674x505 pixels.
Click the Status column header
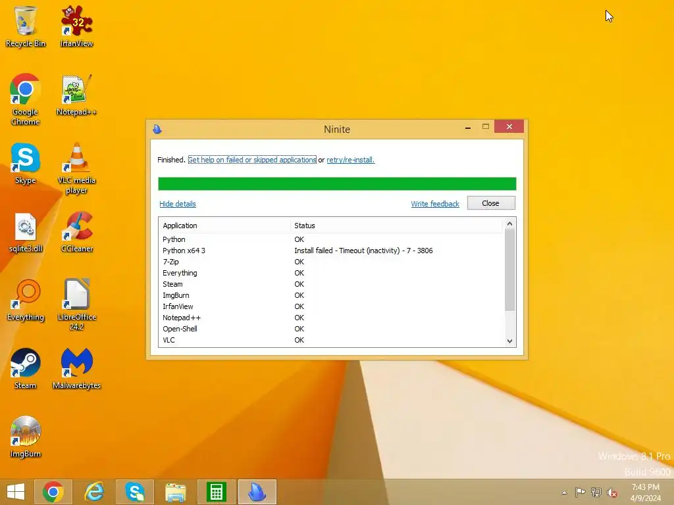(396, 226)
